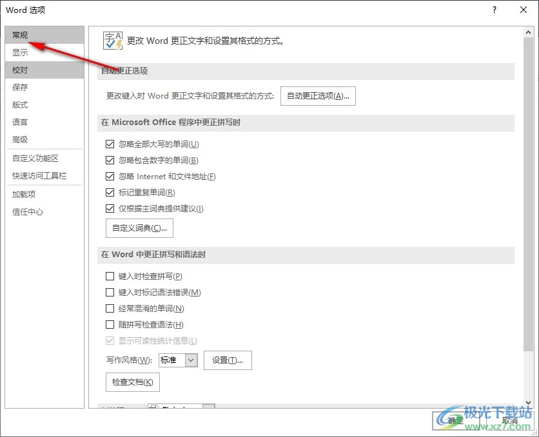Uncheck 标记重复单词 option
This screenshot has height=437, width=539.
[x=110, y=192]
